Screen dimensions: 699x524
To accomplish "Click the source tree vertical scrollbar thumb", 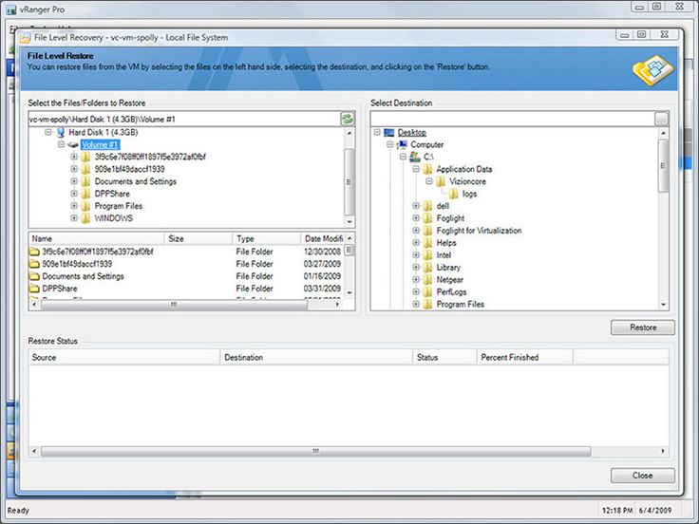I will pos(349,182).
